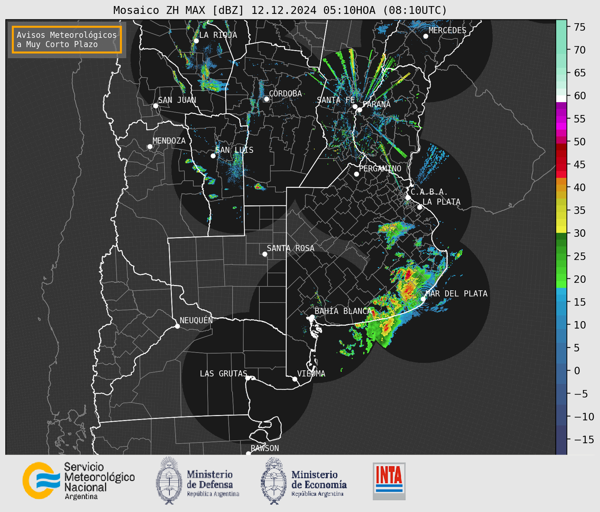
Task: Click the Ministerio de Economía text
Action: [319, 484]
